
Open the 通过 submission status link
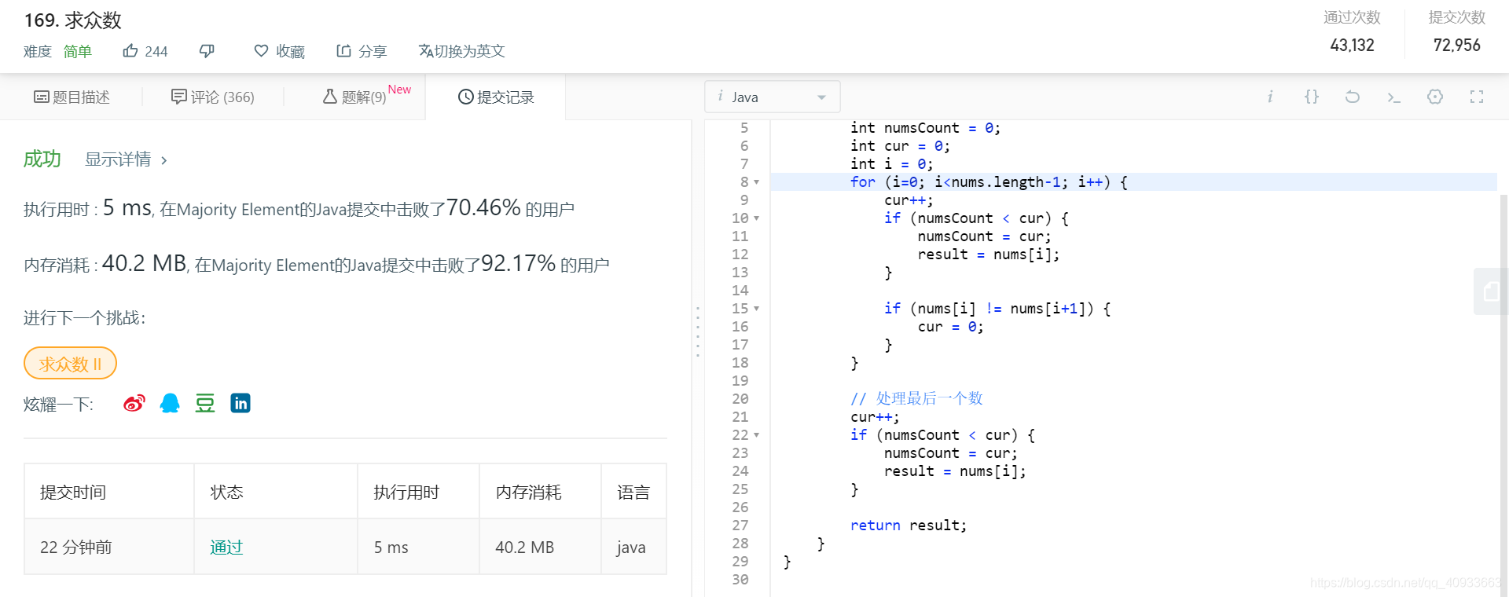[x=226, y=547]
